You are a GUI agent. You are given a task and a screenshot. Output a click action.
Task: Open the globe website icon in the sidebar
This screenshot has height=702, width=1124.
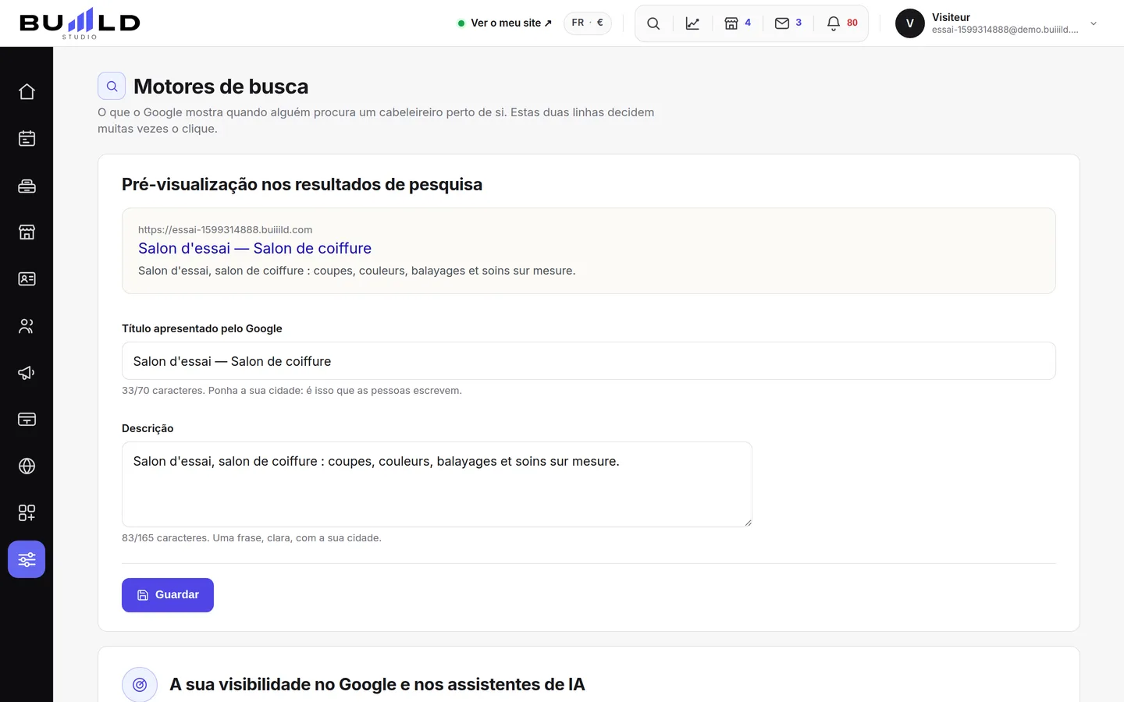[27, 466]
